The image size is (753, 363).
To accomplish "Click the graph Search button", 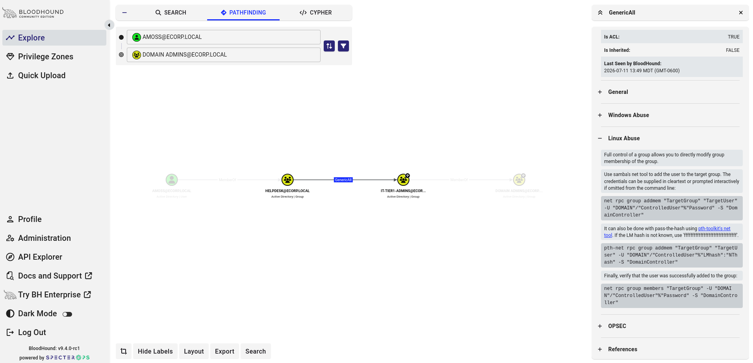I will (x=256, y=351).
